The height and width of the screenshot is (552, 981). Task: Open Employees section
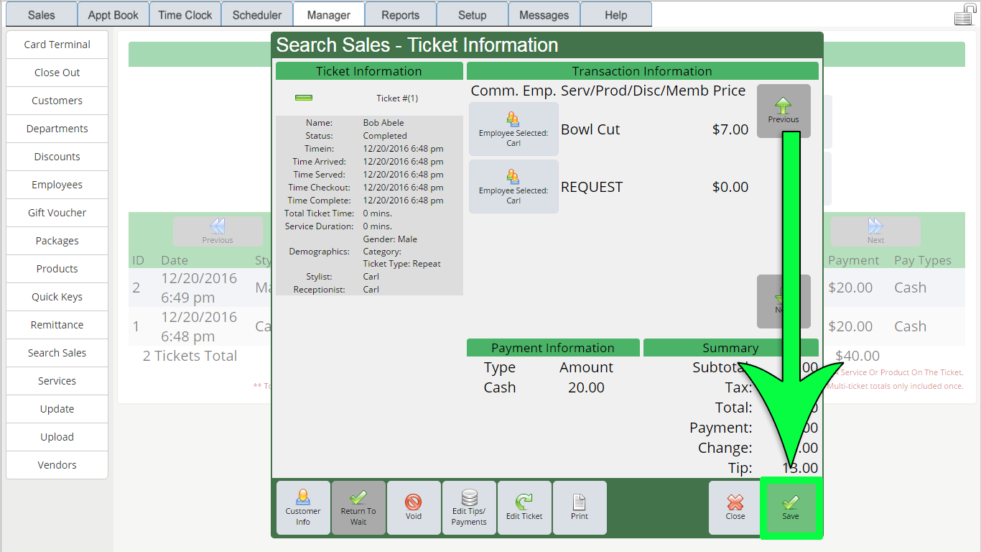[57, 185]
